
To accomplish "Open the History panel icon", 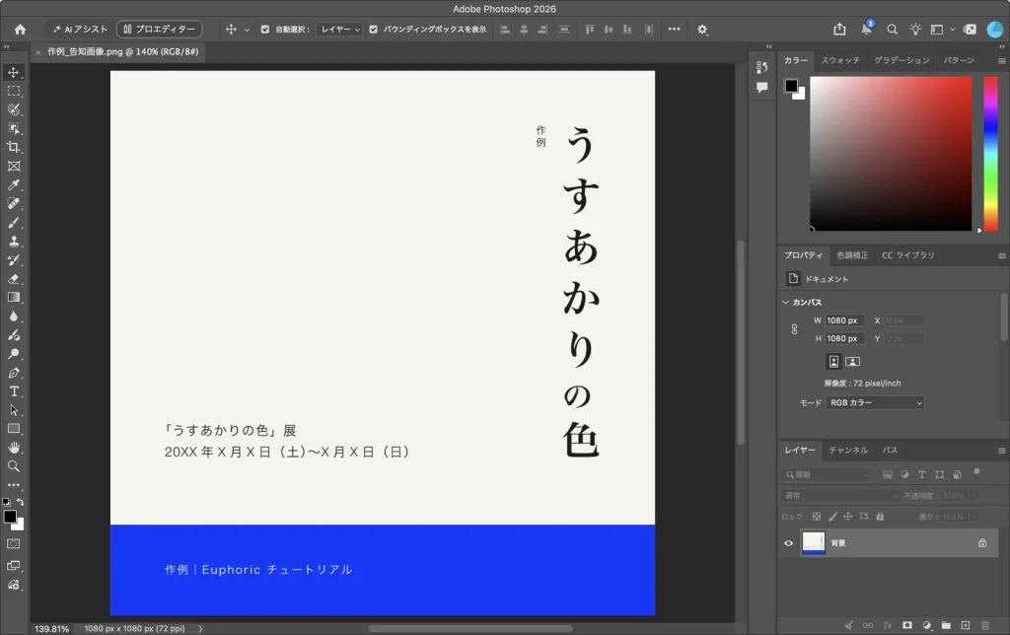I will [x=762, y=67].
